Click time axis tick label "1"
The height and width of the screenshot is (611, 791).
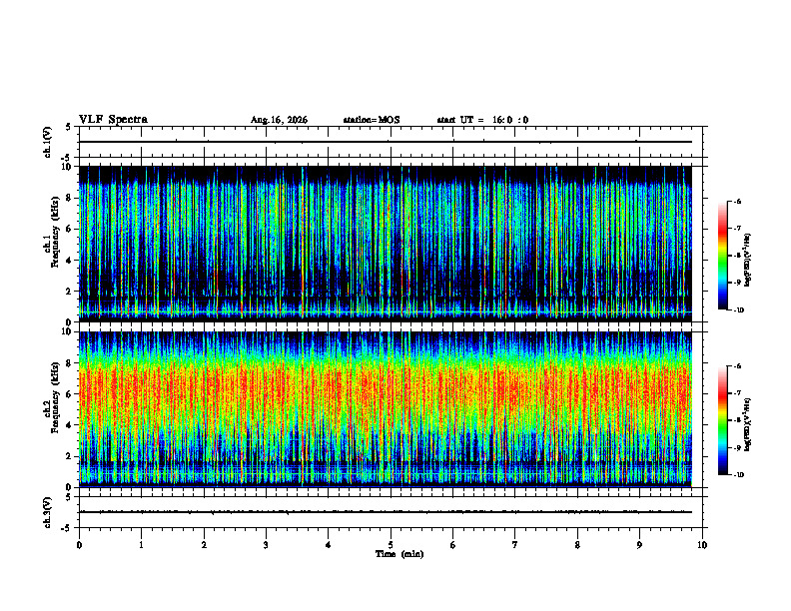(141, 545)
